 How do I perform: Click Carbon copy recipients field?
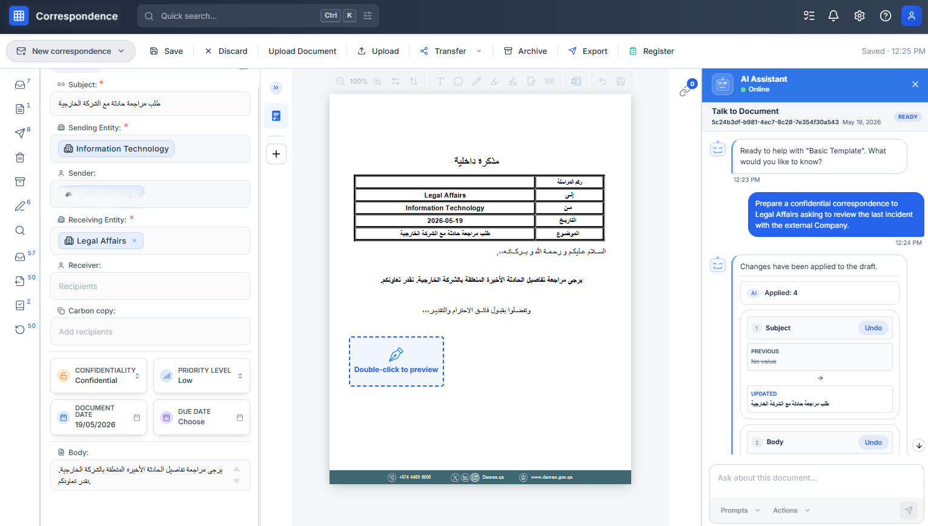[x=150, y=331]
